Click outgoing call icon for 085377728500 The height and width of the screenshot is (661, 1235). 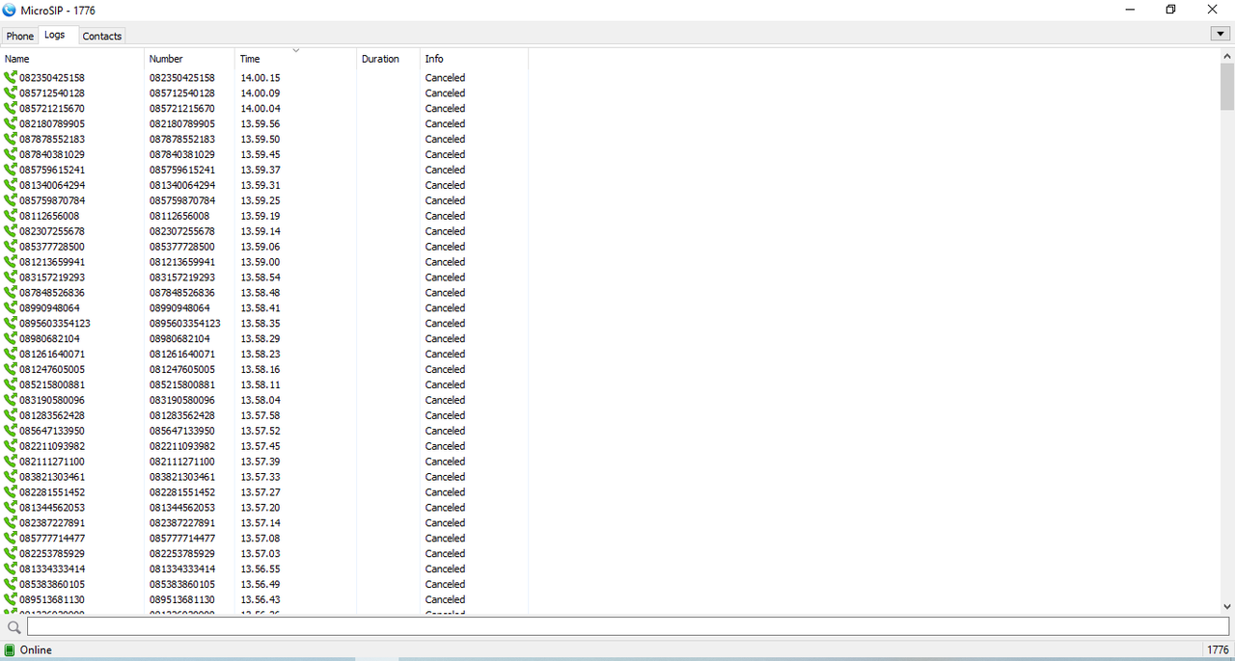pyautogui.click(x=11, y=248)
